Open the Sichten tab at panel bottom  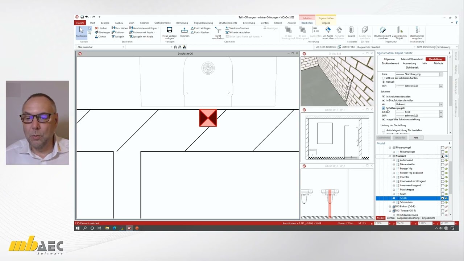pyautogui.click(x=390, y=218)
